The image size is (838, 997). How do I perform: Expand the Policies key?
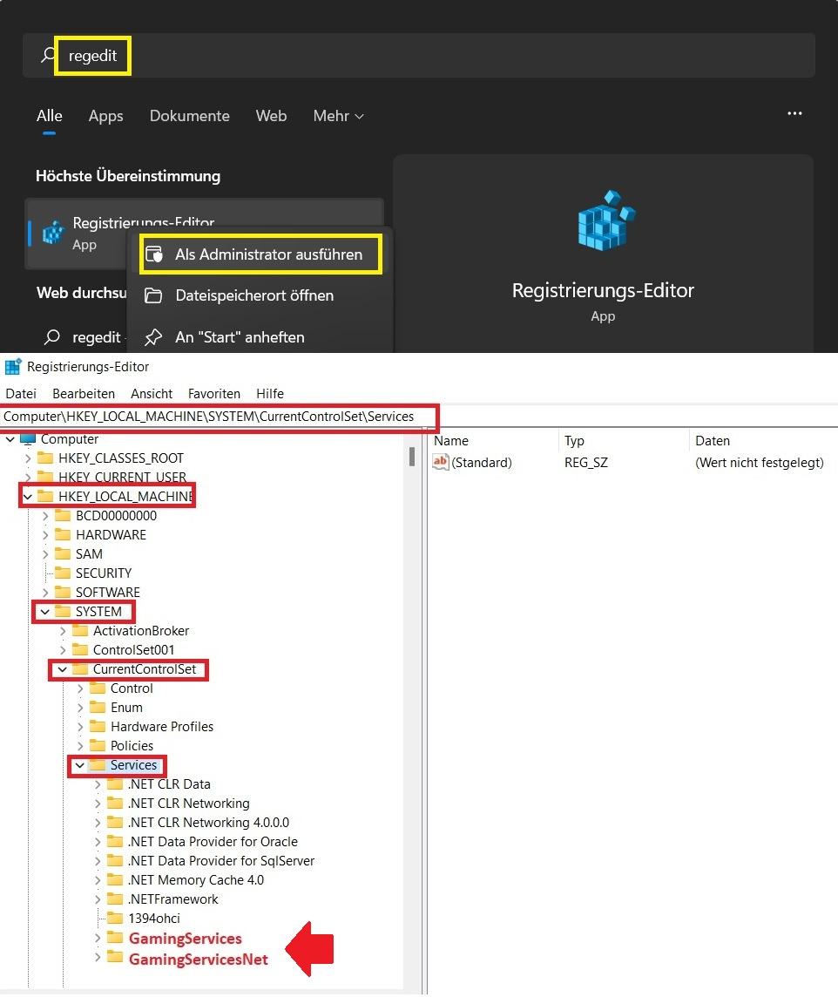coord(80,746)
